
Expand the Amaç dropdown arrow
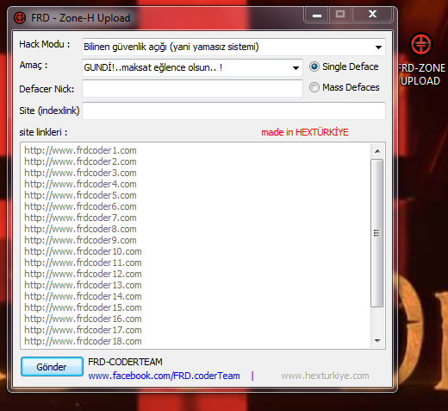coord(296,68)
